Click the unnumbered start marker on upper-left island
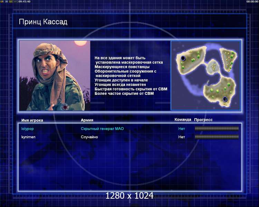259x207 pixels. pos(183,58)
